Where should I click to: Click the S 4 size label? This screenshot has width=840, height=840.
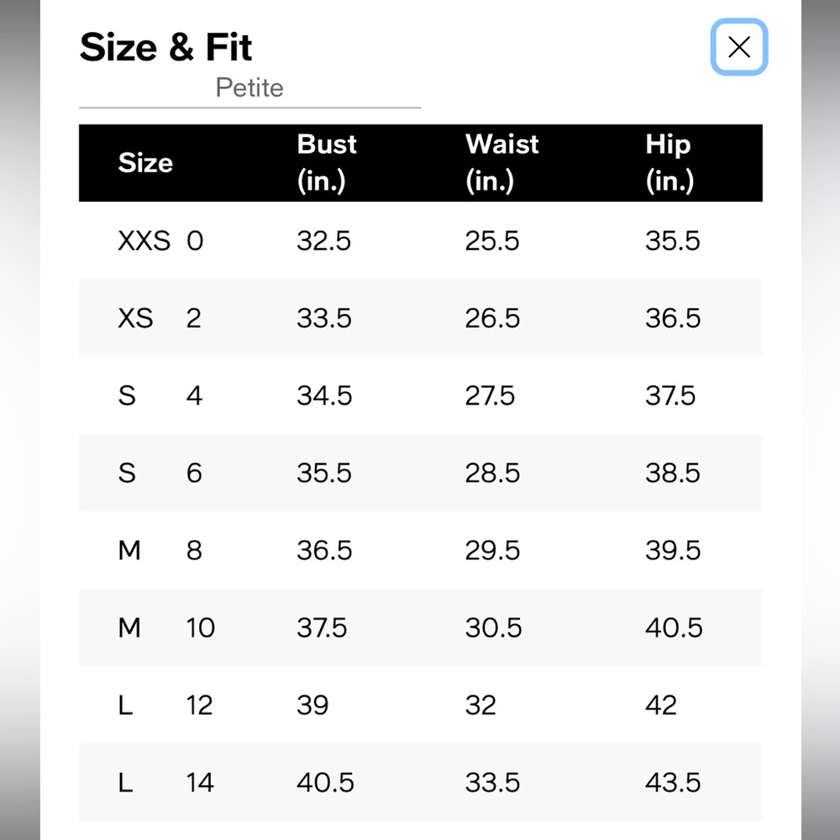160,396
